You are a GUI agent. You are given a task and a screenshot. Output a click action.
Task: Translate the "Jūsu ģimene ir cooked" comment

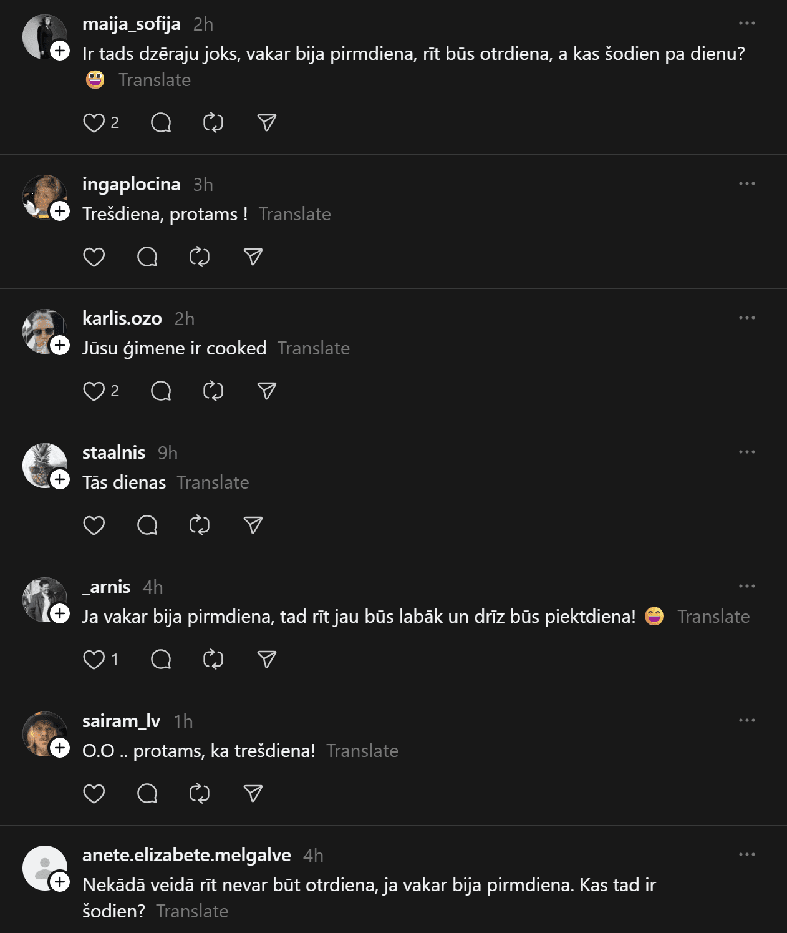point(313,348)
